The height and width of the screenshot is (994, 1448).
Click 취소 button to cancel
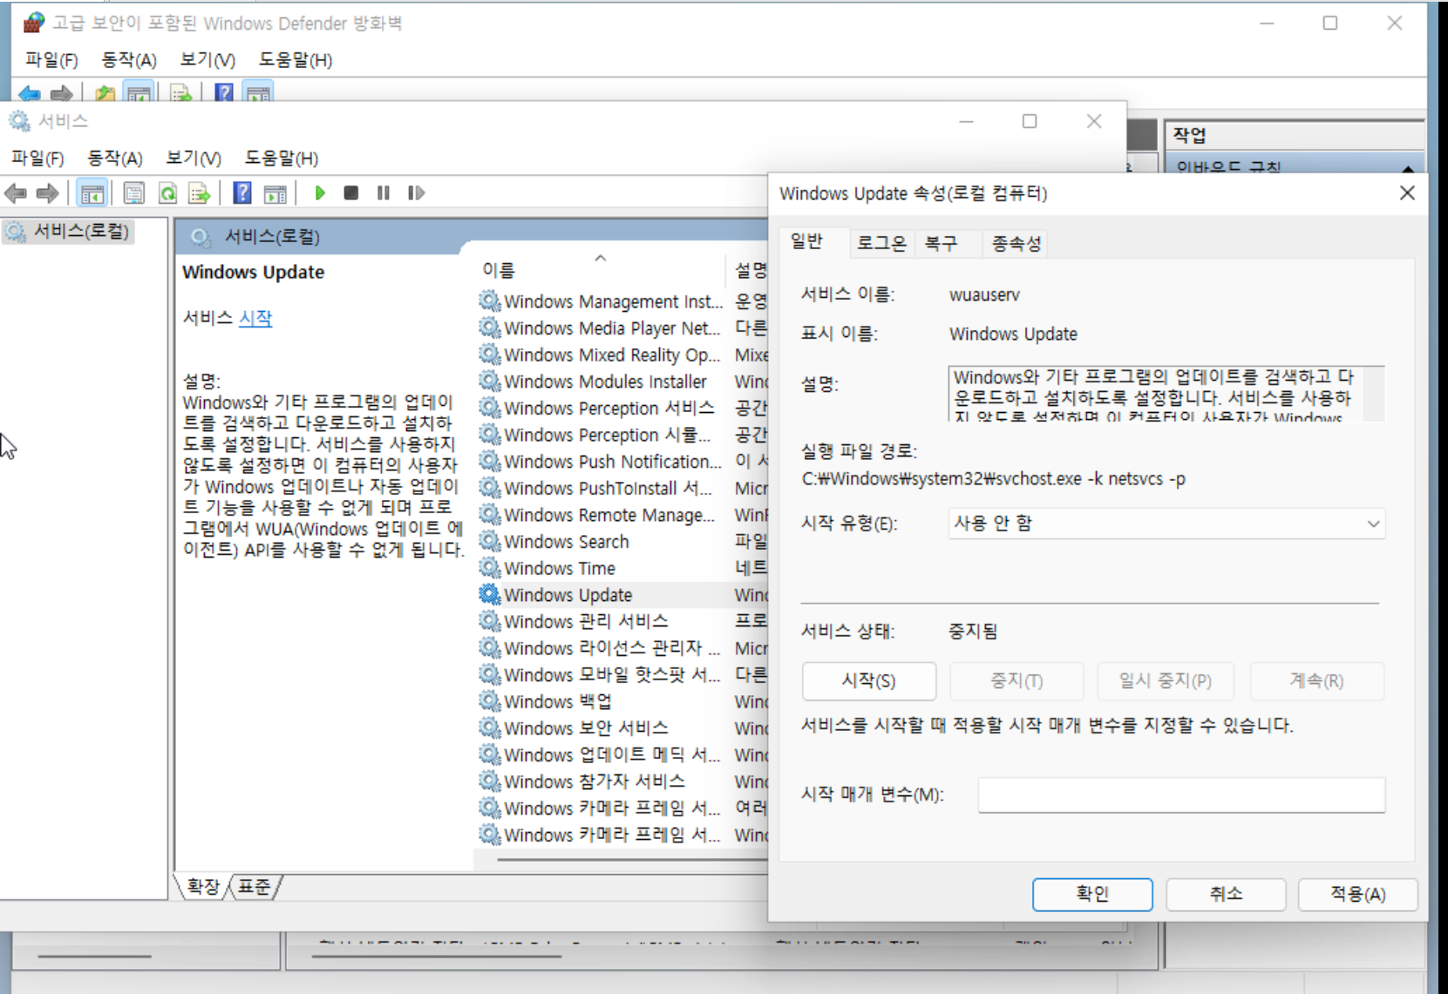point(1226,894)
